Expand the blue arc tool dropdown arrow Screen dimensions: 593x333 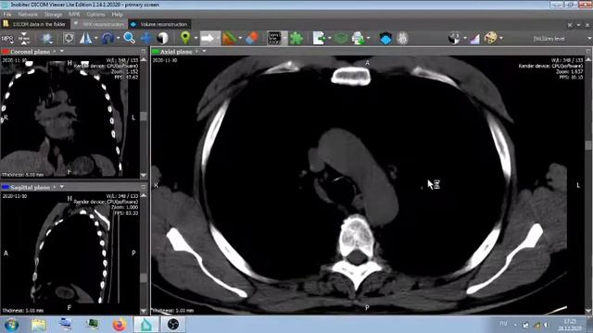click(x=118, y=39)
